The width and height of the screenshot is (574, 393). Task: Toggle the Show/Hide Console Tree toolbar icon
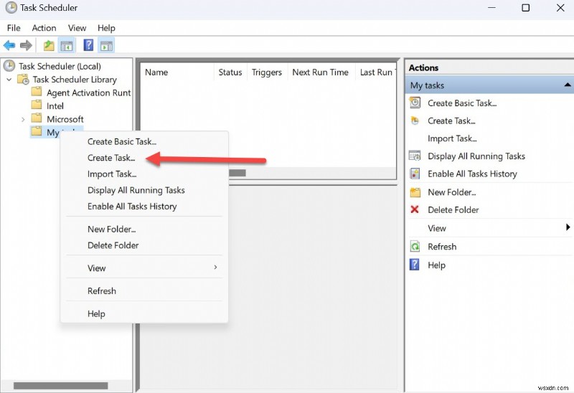pyautogui.click(x=67, y=46)
